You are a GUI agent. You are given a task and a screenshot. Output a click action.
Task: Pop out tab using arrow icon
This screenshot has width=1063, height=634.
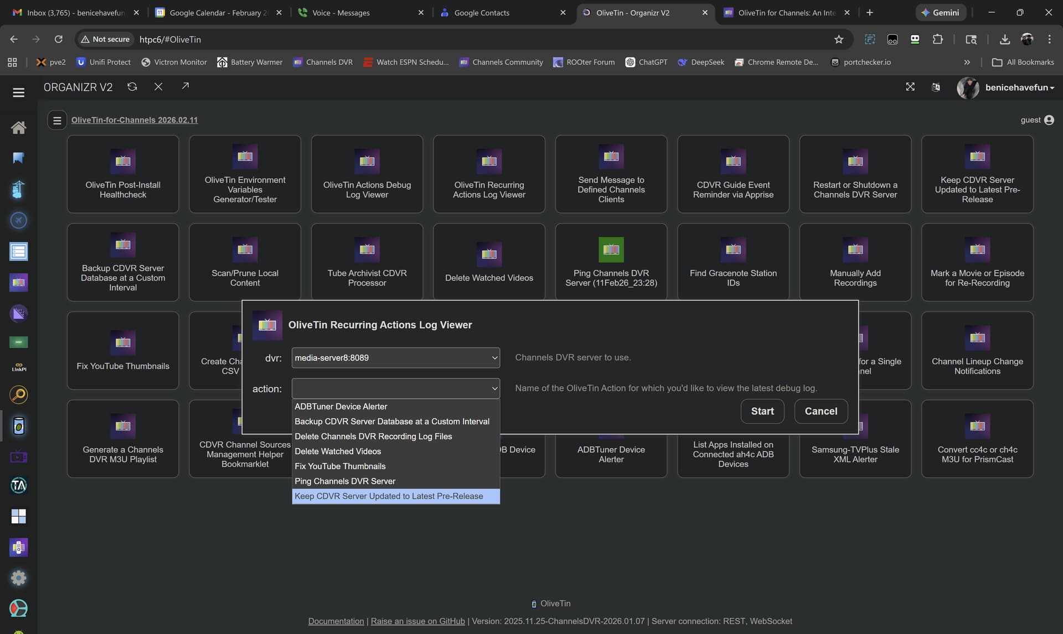click(185, 86)
